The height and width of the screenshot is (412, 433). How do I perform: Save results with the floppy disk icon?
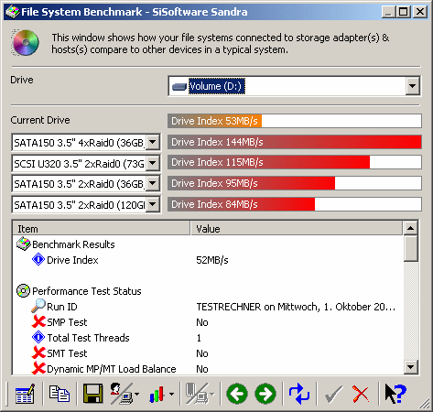(x=93, y=394)
